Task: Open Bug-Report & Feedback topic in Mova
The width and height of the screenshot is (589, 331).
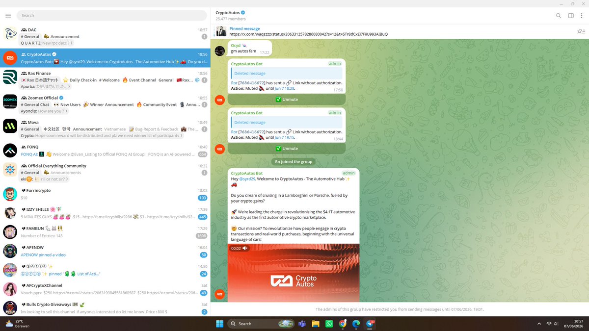Action: (153, 129)
